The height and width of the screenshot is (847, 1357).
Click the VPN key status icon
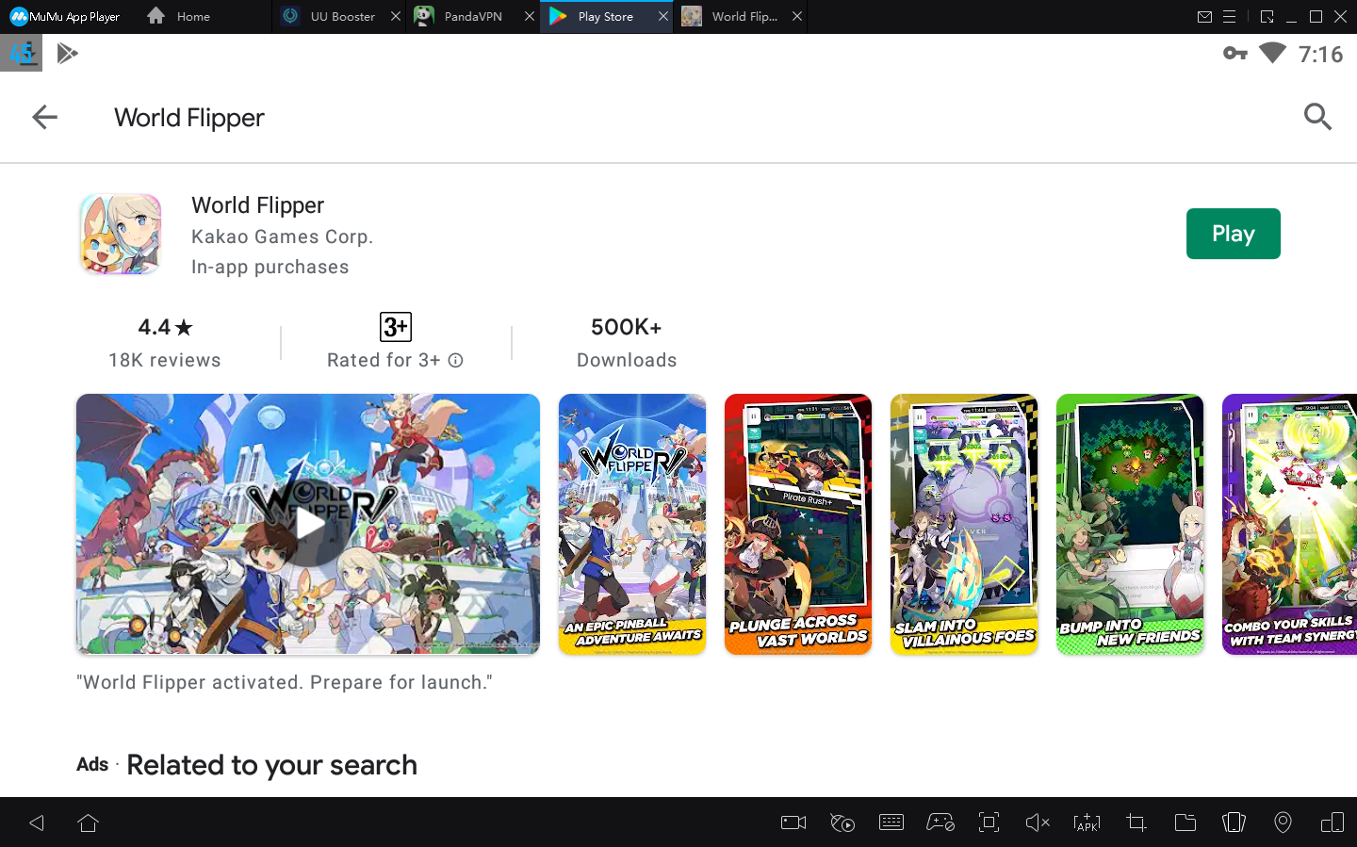tap(1235, 54)
